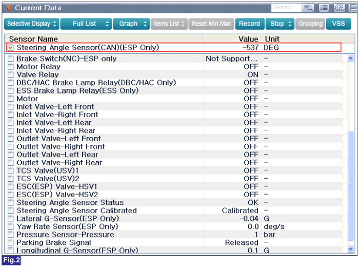Check Parking Brake Signal checkbox
The image size is (359, 267).
[x=11, y=242]
